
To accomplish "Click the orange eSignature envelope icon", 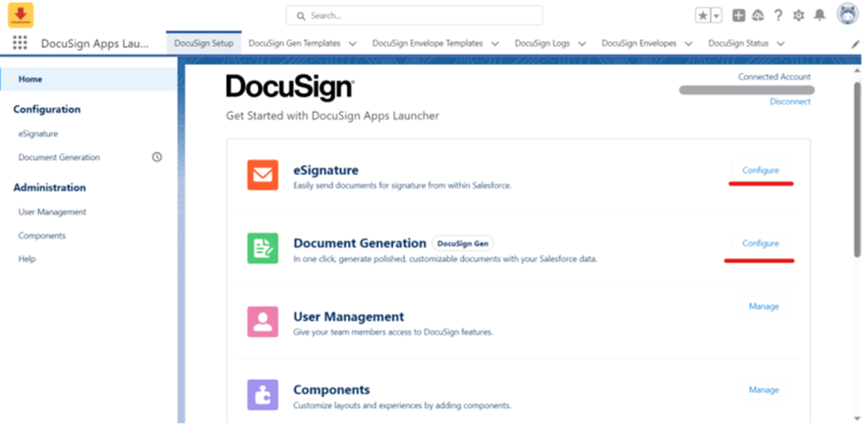I will click(263, 175).
